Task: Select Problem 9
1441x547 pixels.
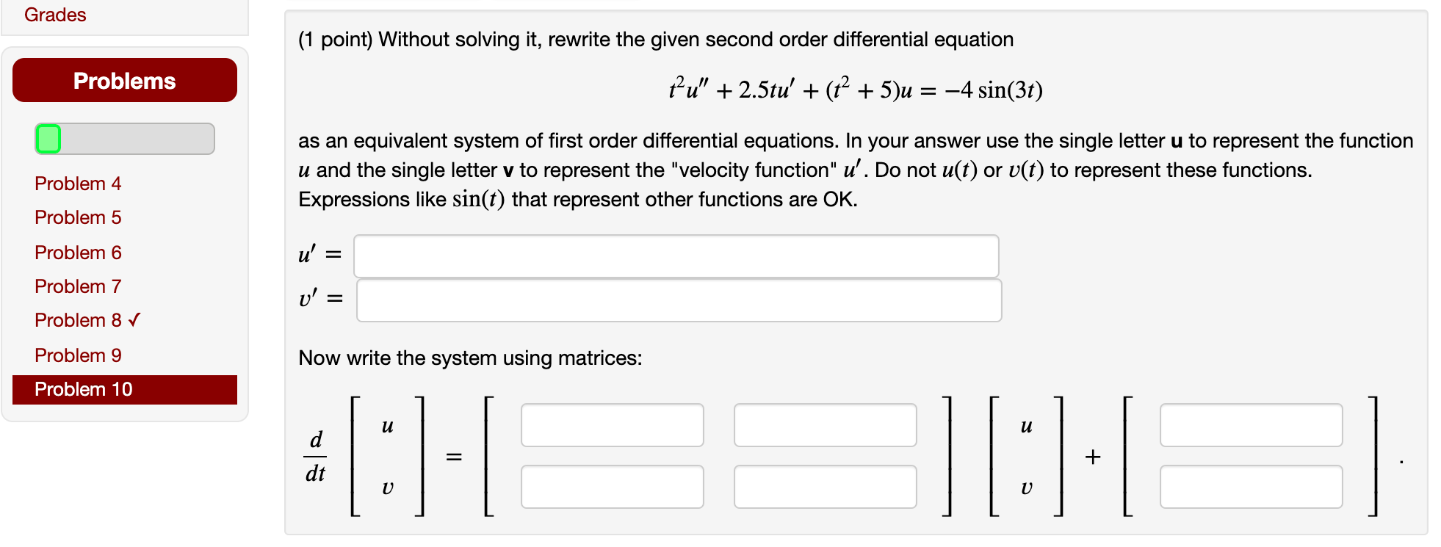Action: click(77, 355)
